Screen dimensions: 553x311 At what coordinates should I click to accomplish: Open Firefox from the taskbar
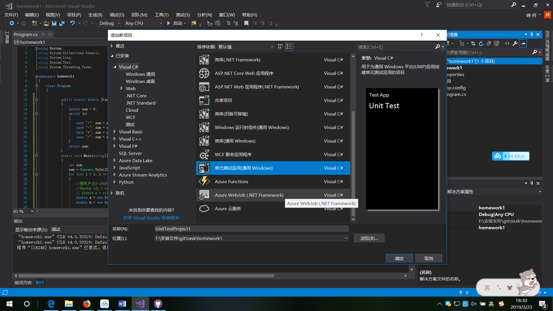[x=86, y=304]
